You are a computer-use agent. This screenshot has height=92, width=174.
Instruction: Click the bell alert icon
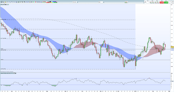pos(5,2)
